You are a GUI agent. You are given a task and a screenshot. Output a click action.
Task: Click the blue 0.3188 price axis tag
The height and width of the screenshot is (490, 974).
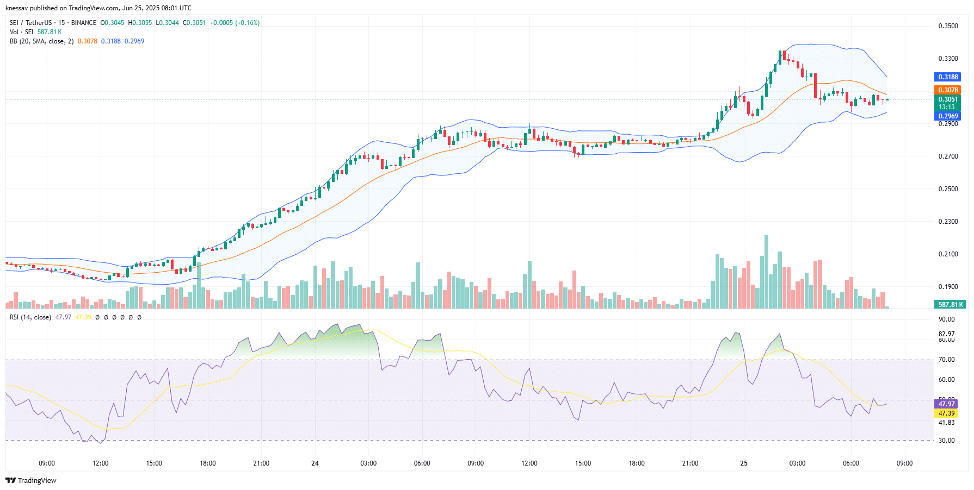[948, 77]
